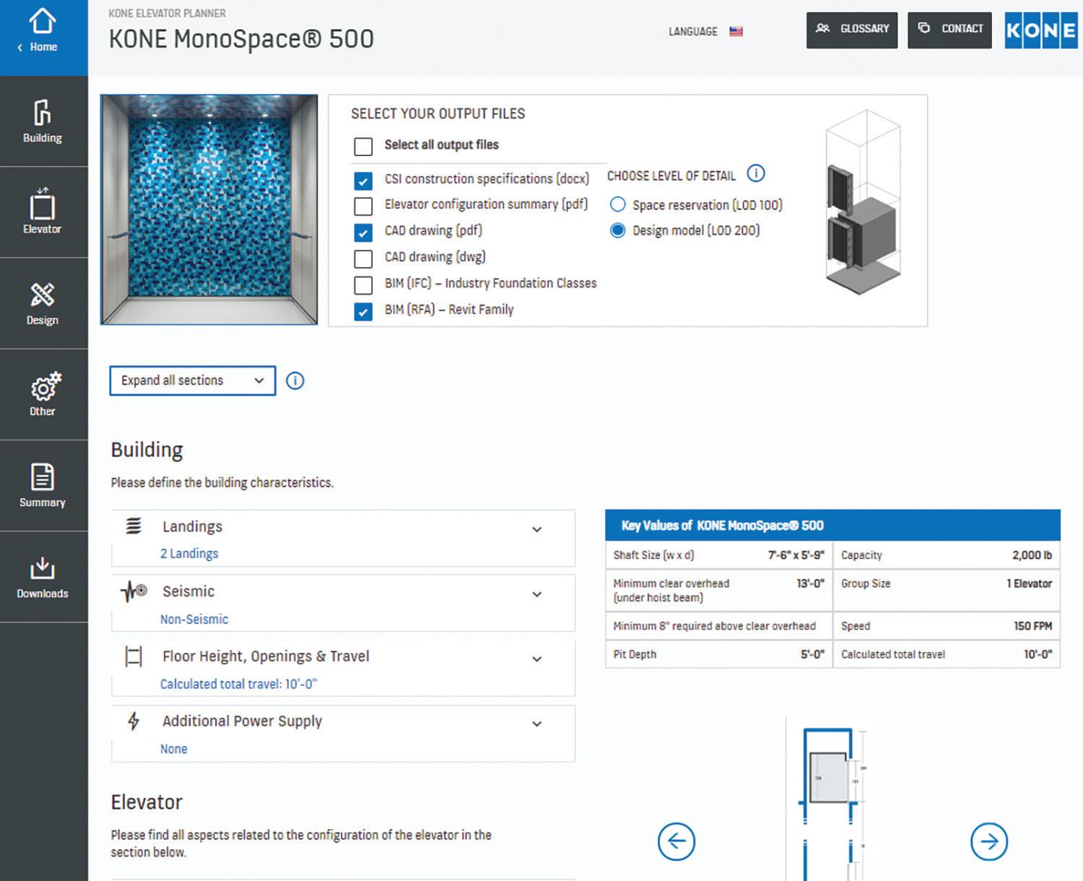Click the Calculated total travel 10'-0" table value
The height and width of the screenshot is (881, 1083).
point(1038,654)
